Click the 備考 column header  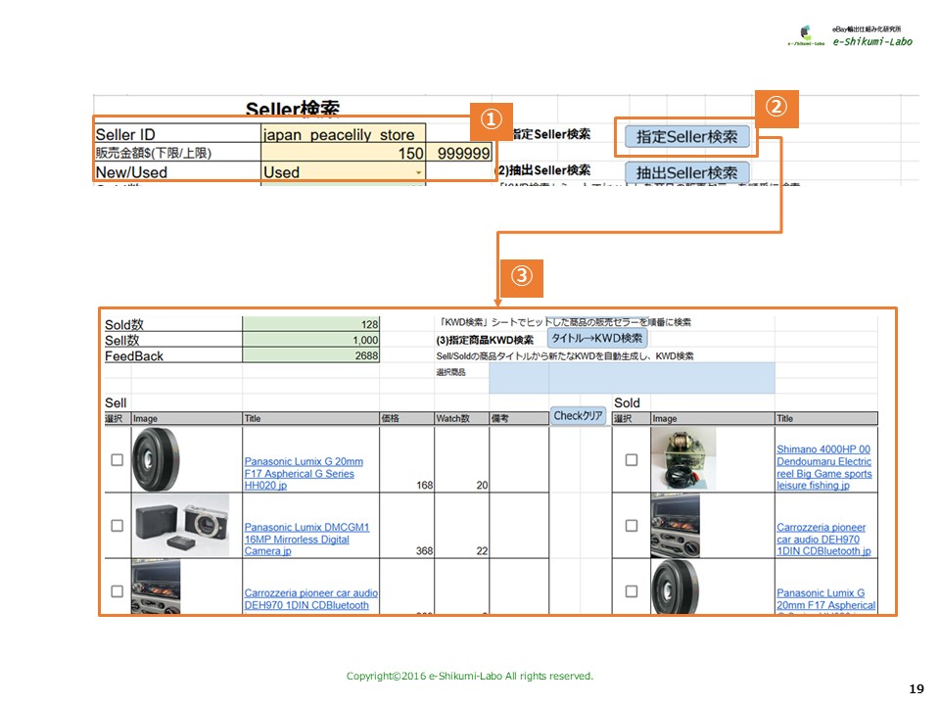pyautogui.click(x=519, y=418)
